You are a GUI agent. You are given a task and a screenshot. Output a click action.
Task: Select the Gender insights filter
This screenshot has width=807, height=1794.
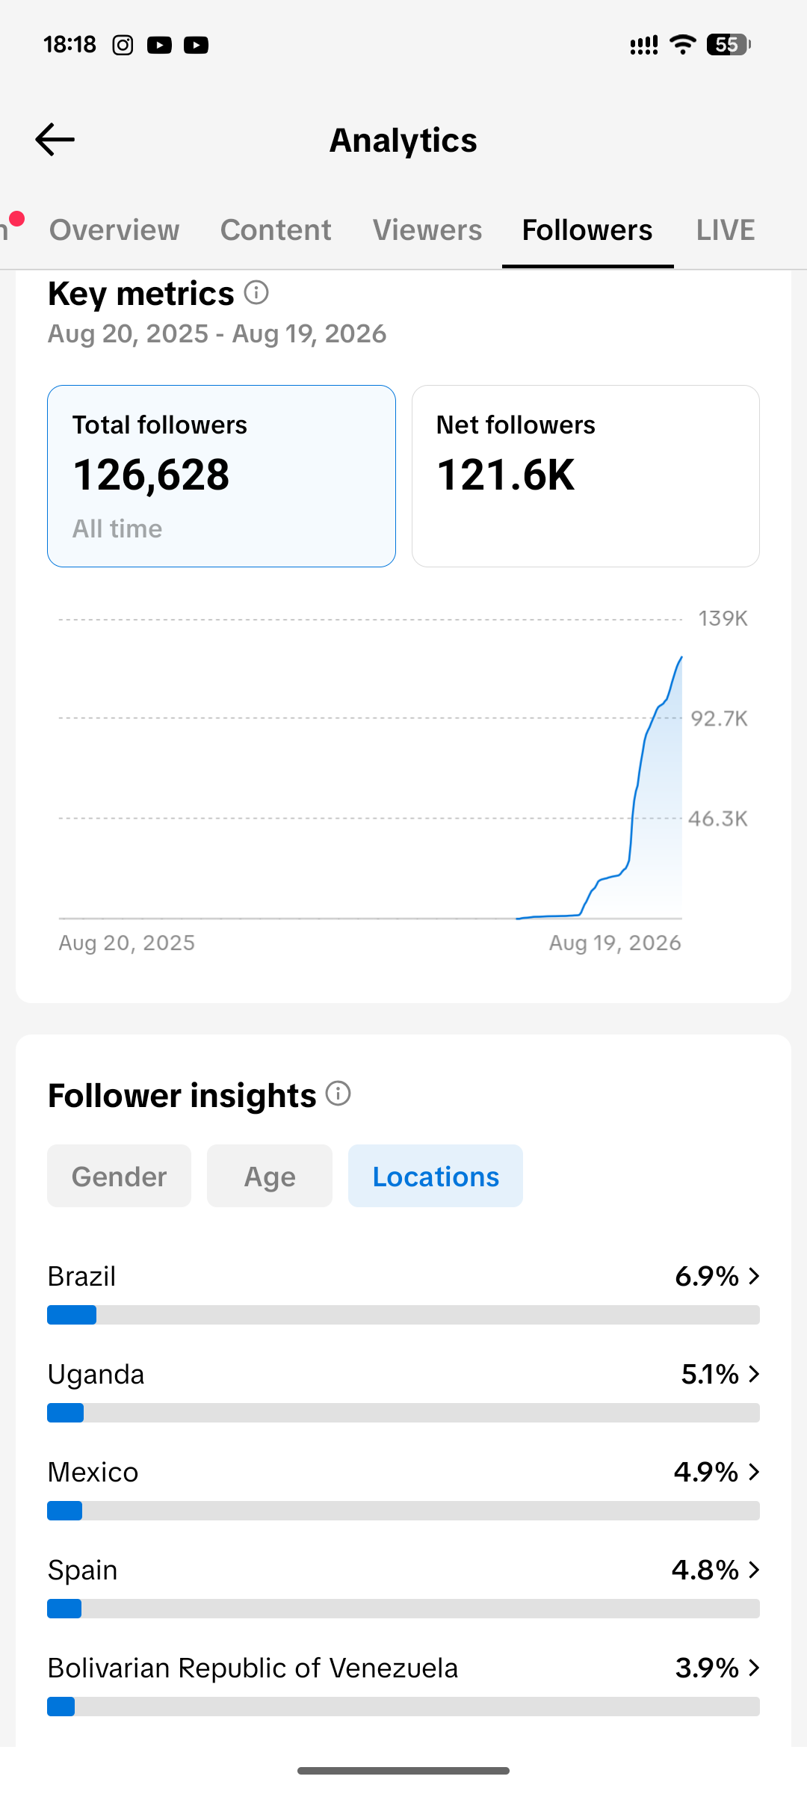coord(119,1176)
